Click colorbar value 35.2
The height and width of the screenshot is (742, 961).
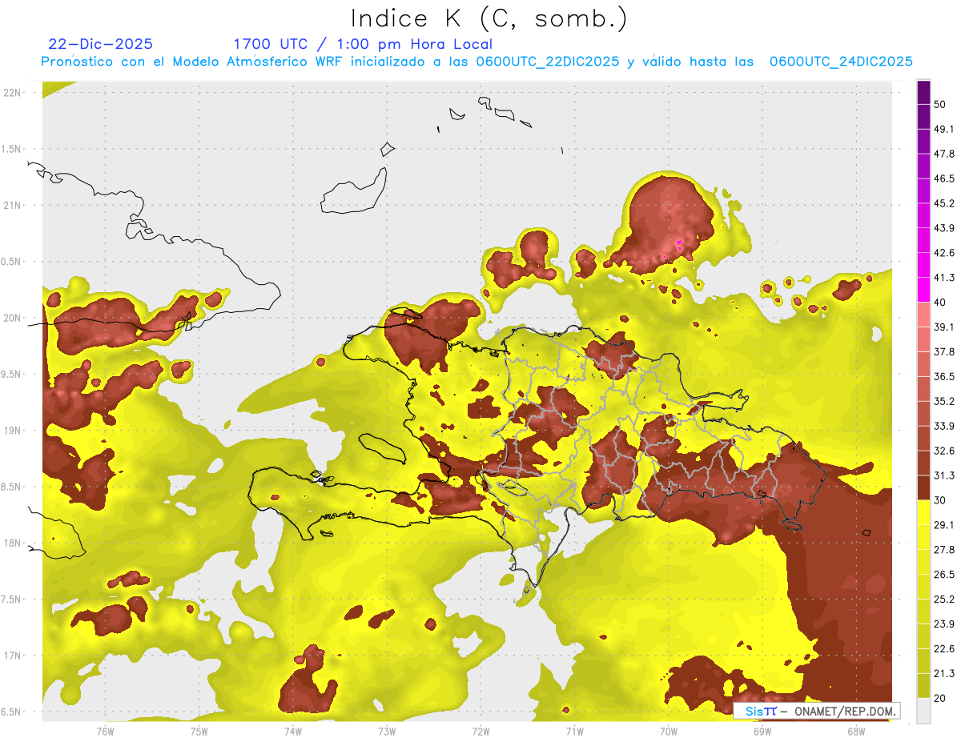pyautogui.click(x=944, y=401)
